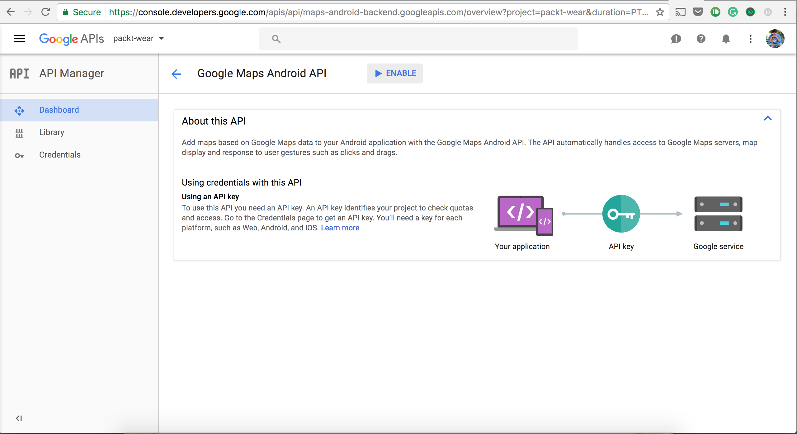This screenshot has width=797, height=434.
Task: Open the packt-wear project dropdown
Action: click(139, 39)
